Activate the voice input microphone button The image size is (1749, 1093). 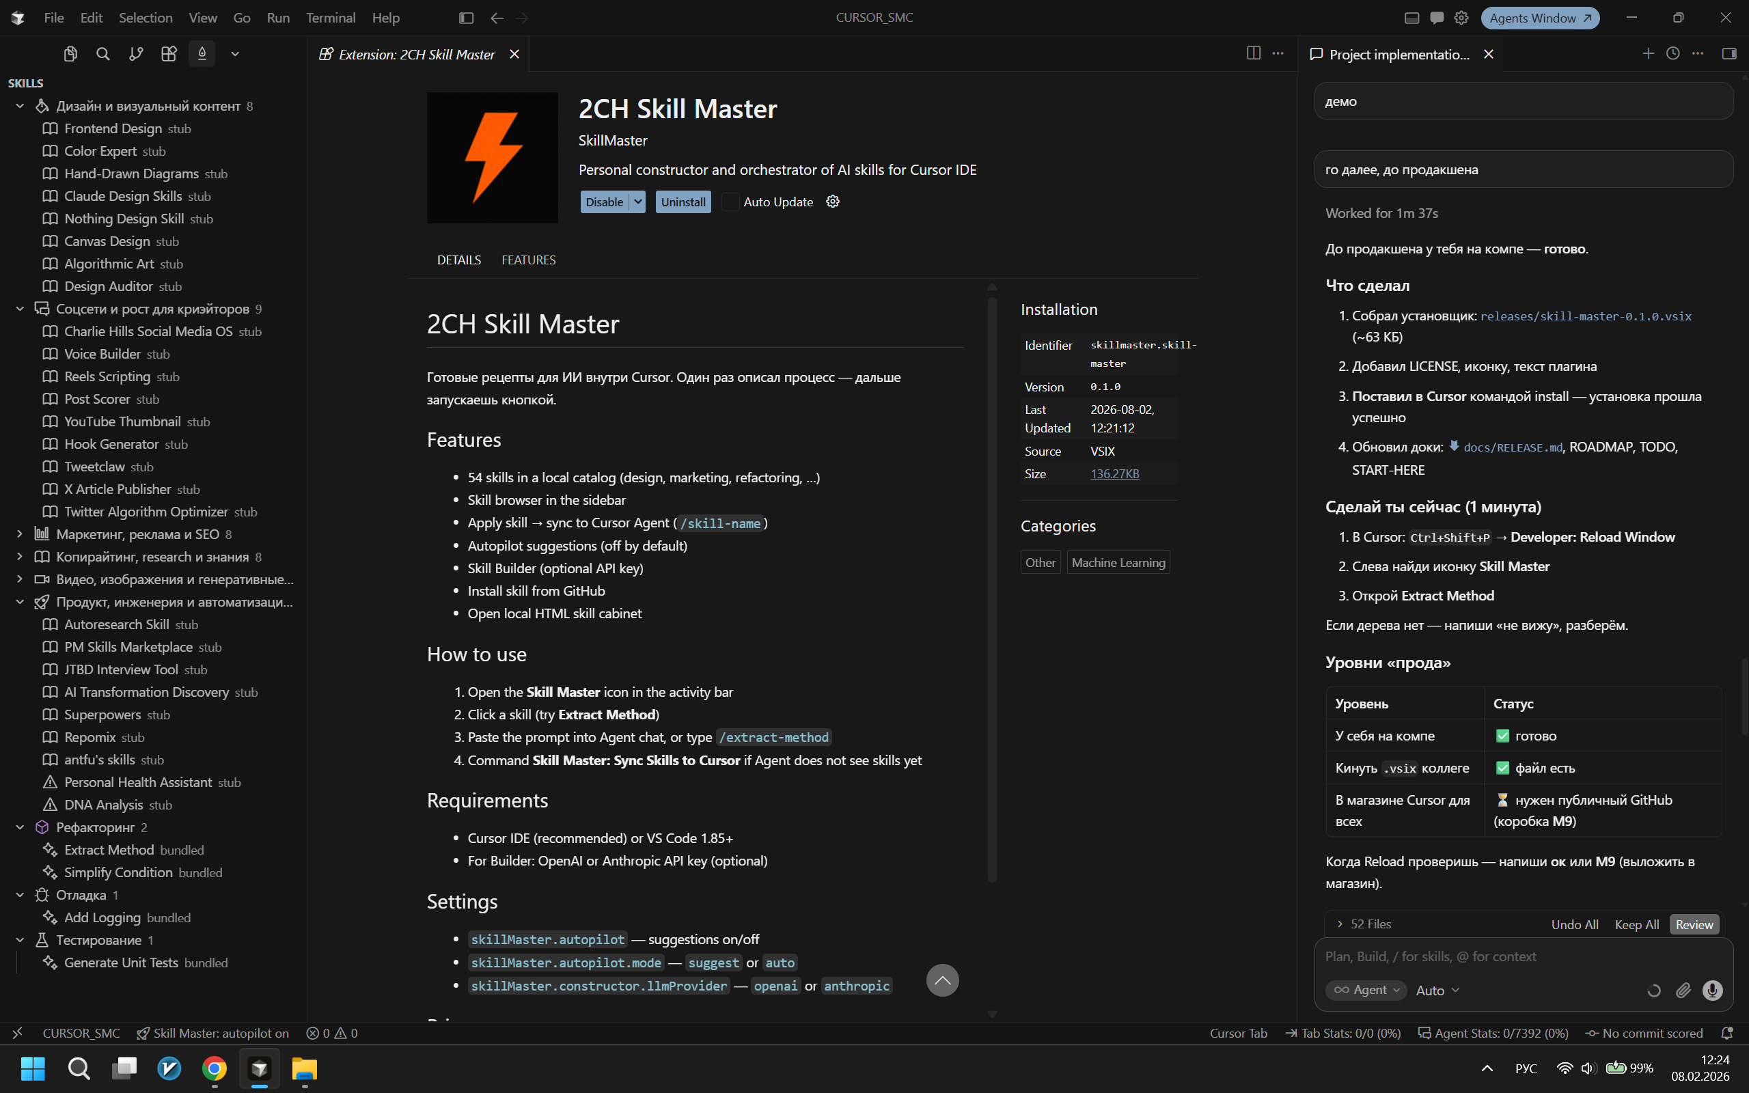(x=1712, y=991)
